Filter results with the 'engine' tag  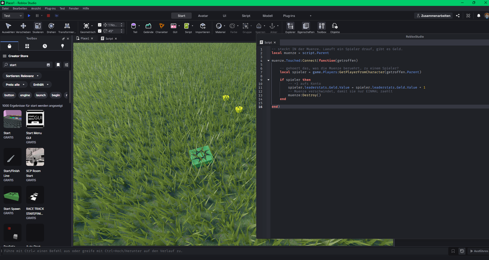(25, 95)
